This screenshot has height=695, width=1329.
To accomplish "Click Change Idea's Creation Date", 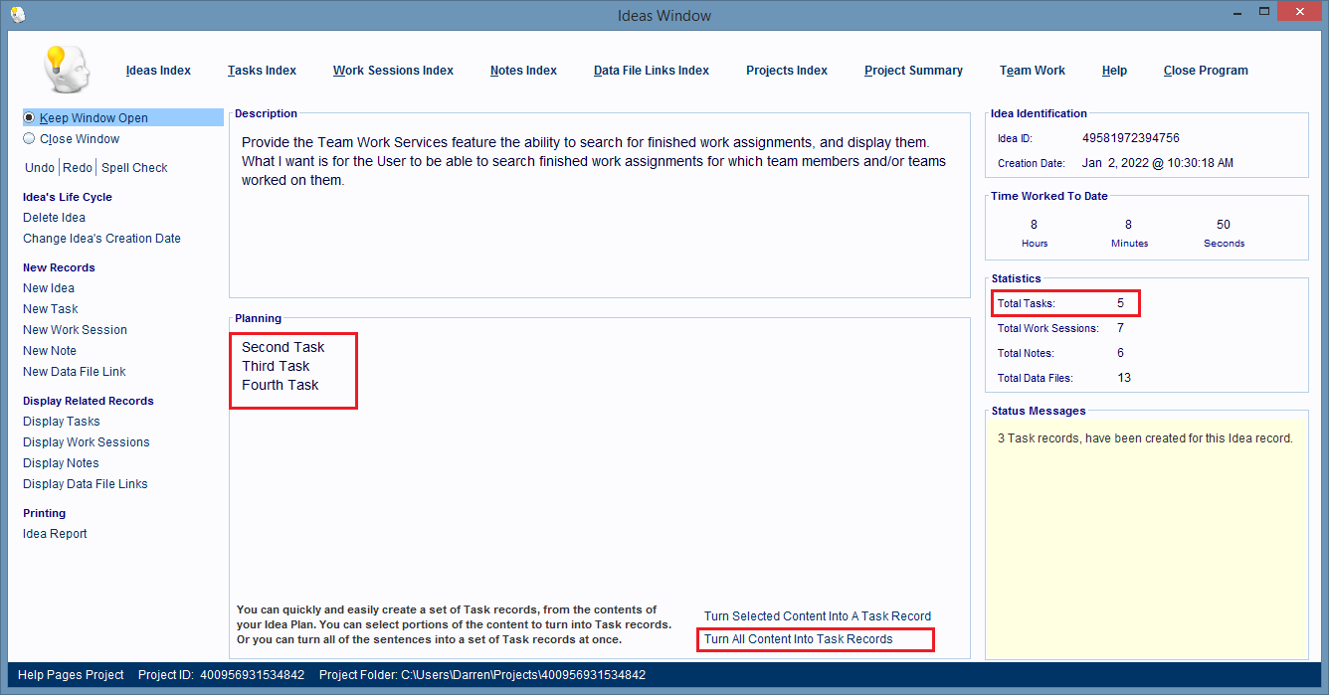I will tap(101, 239).
